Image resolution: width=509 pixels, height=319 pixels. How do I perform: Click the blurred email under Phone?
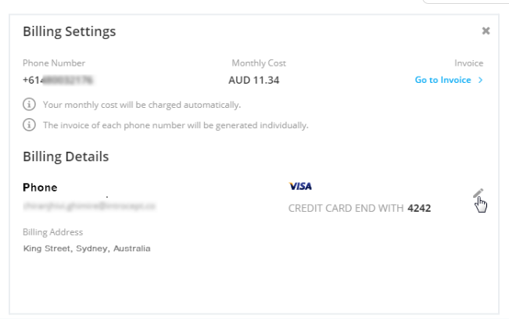coord(89,206)
